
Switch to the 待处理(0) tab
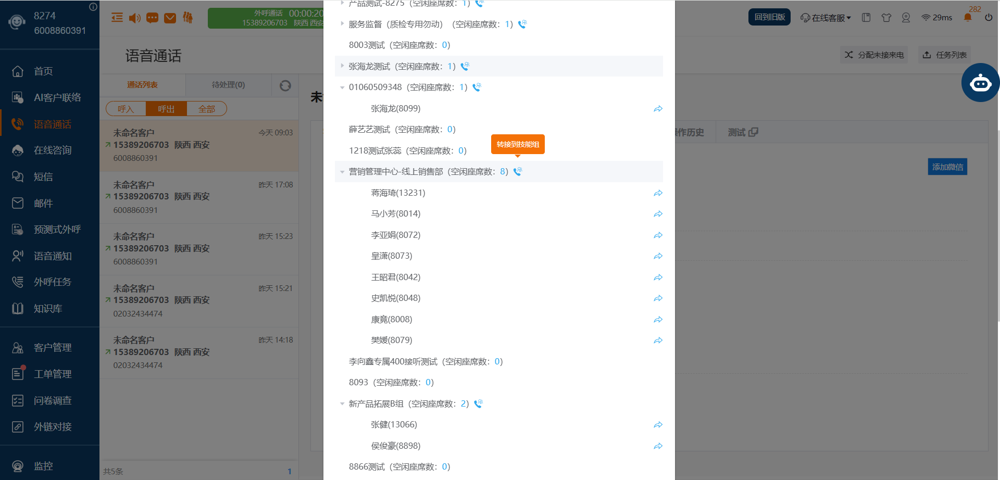[228, 85]
